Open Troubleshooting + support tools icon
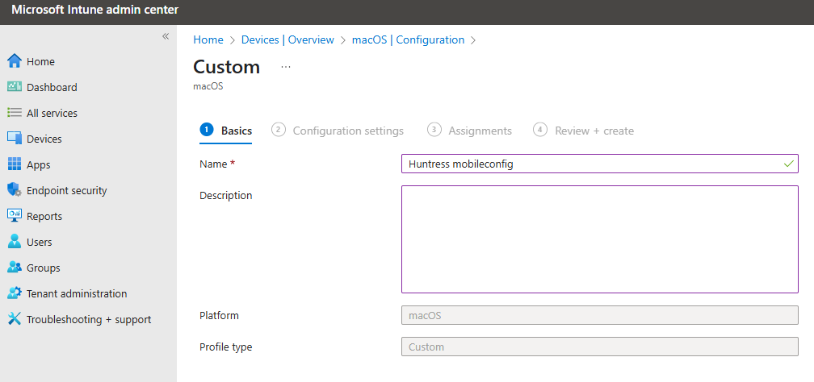 tap(14, 319)
